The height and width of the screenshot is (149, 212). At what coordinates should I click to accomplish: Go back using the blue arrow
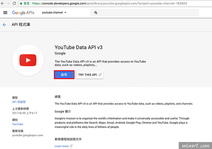[5, 25]
